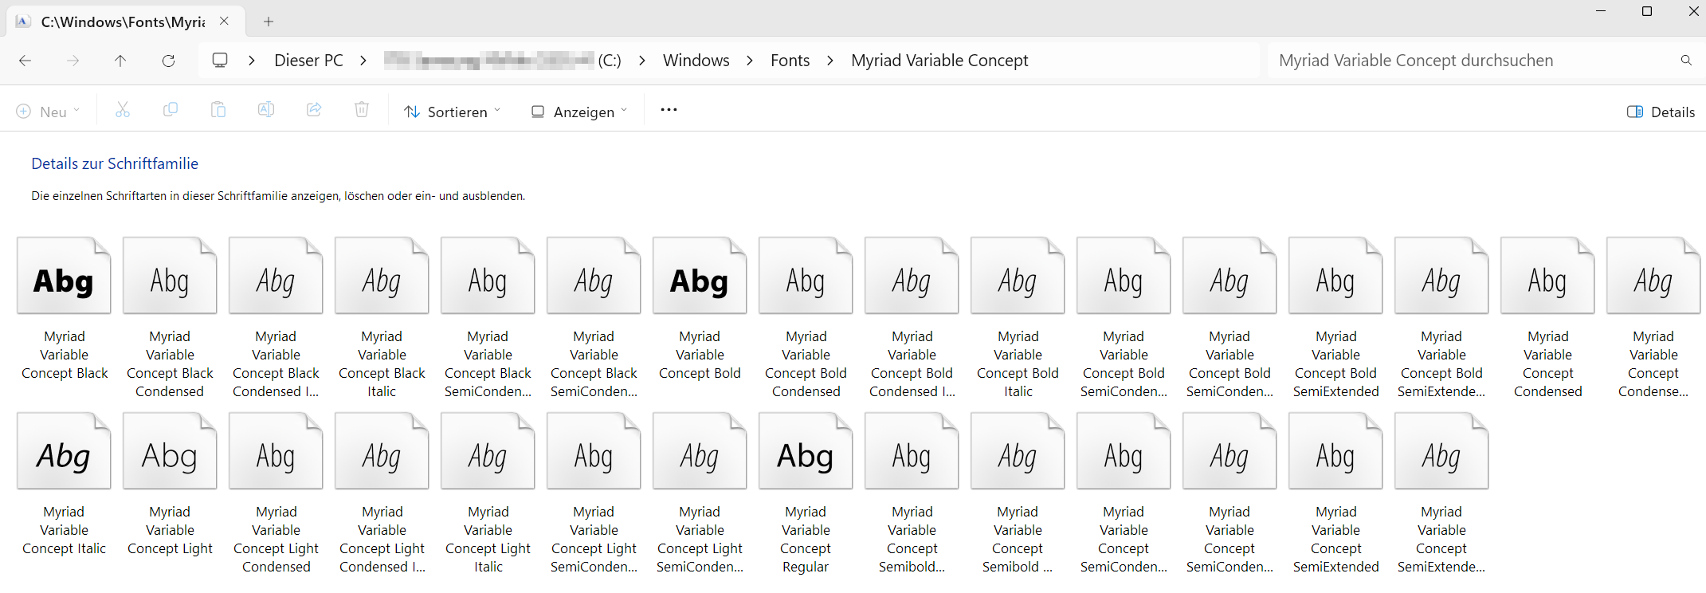Select the Concept Black Condensed font icon
1706x593 pixels.
170,276
